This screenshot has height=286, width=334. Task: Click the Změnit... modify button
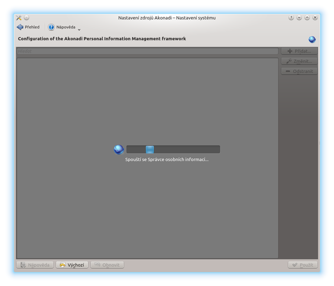point(299,61)
